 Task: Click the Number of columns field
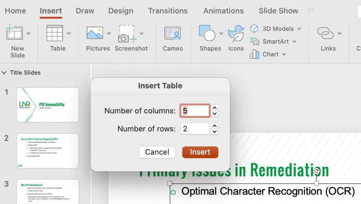pyautogui.click(x=195, y=111)
